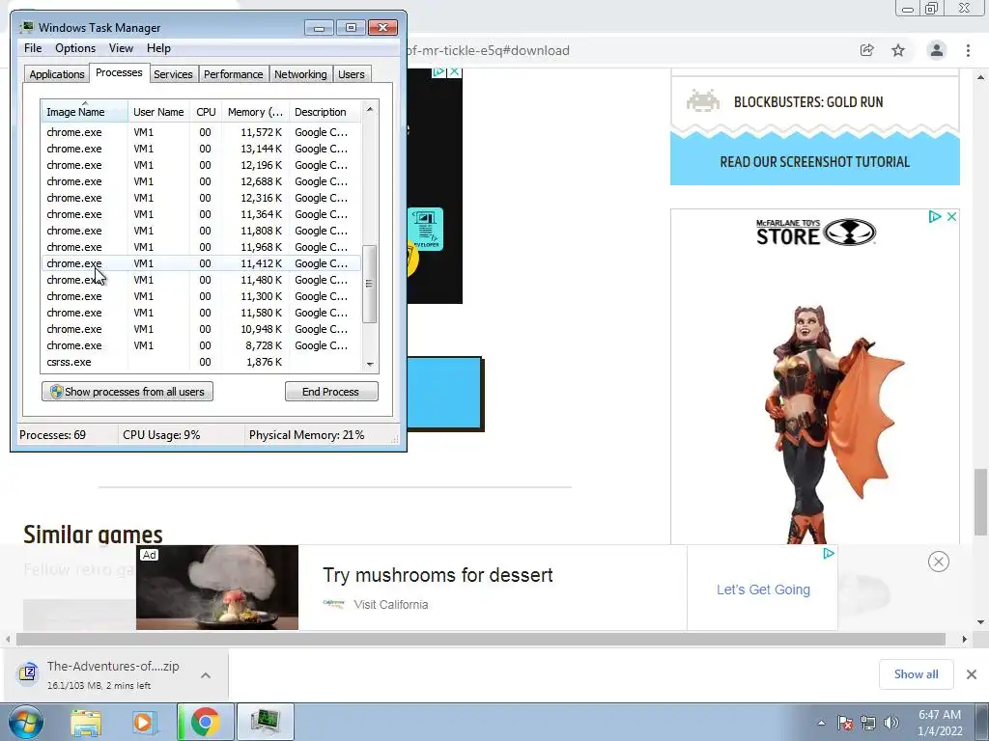Sort processes by CPU column
Image resolution: width=989 pixels, height=741 pixels.
click(206, 112)
